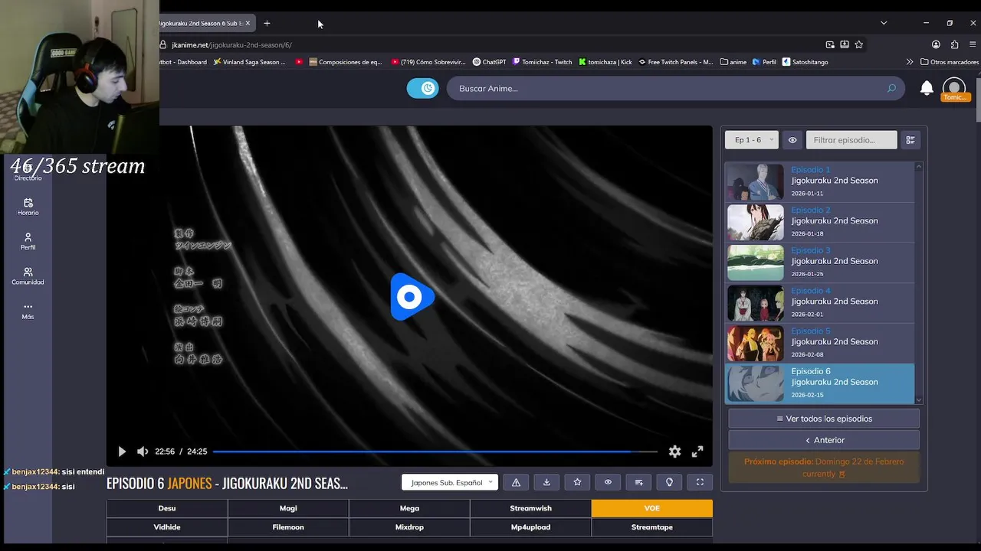Image resolution: width=981 pixels, height=551 pixels.
Task: Open Perfil in the left sidebar
Action: [x=28, y=242]
